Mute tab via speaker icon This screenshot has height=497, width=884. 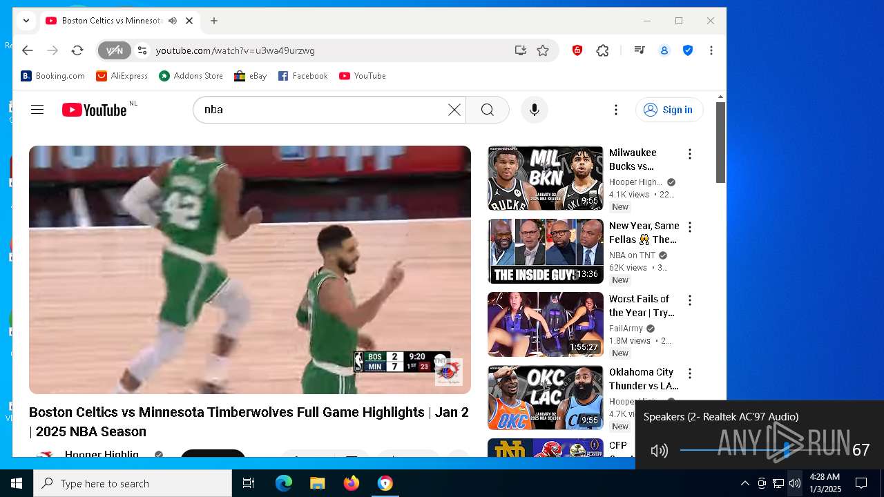[173, 21]
